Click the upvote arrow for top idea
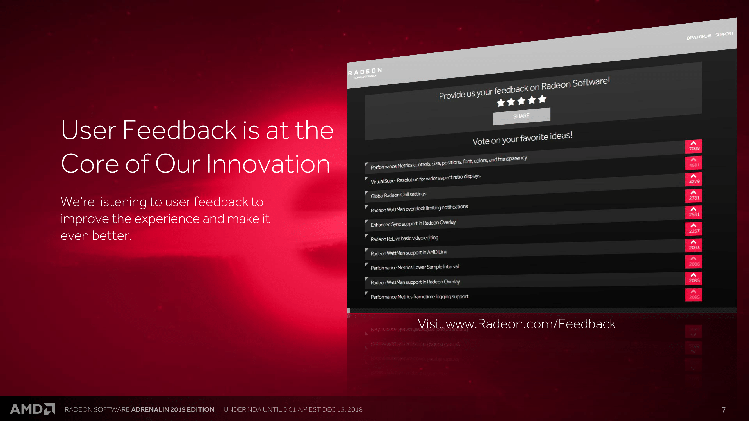The width and height of the screenshot is (749, 421). tap(694, 143)
